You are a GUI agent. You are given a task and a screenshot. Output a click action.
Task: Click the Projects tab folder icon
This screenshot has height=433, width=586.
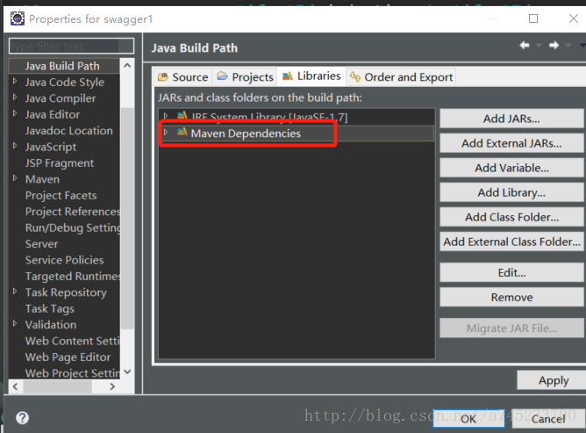[222, 76]
